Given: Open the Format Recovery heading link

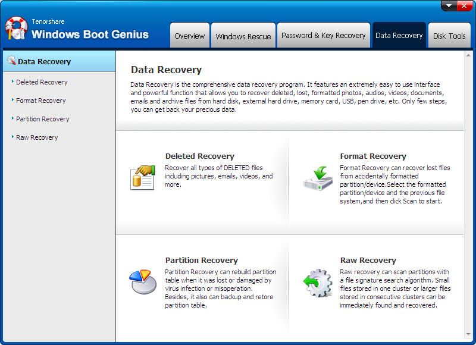Looking at the screenshot, I should (373, 156).
